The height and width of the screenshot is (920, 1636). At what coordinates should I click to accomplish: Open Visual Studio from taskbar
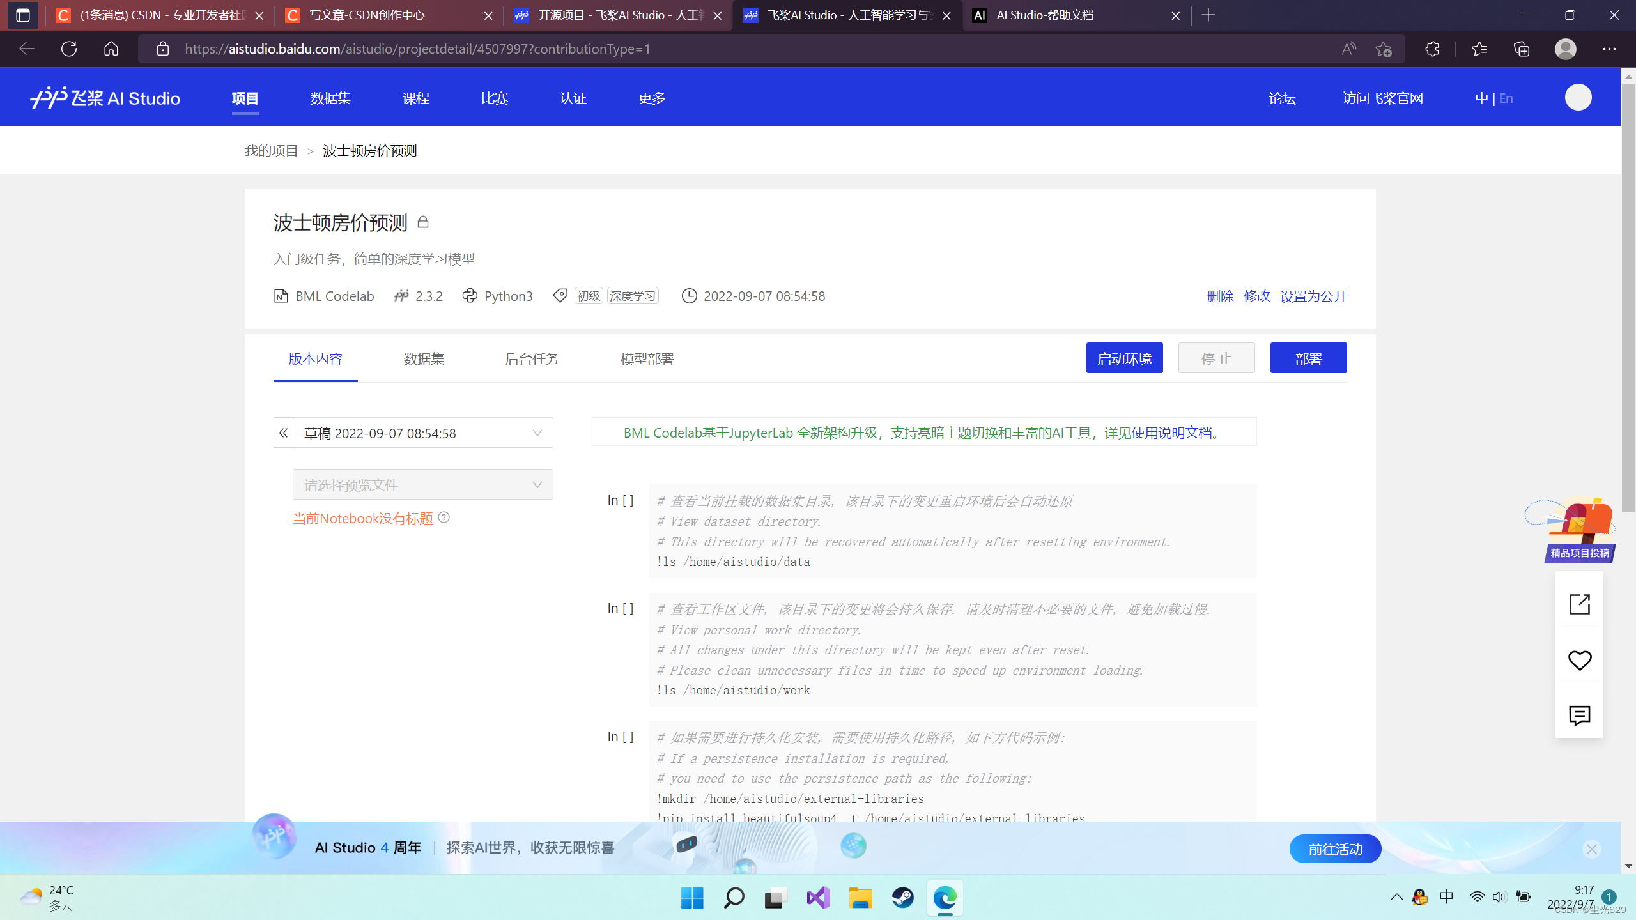coord(818,898)
